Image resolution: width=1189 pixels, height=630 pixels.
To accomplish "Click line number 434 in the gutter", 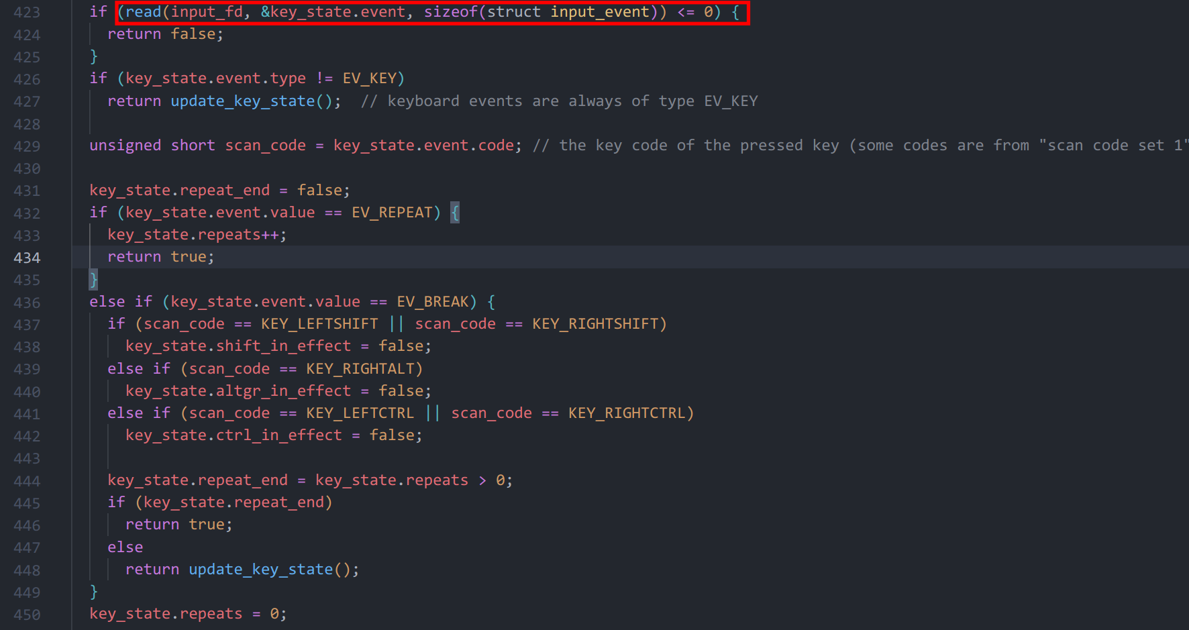I will (27, 258).
